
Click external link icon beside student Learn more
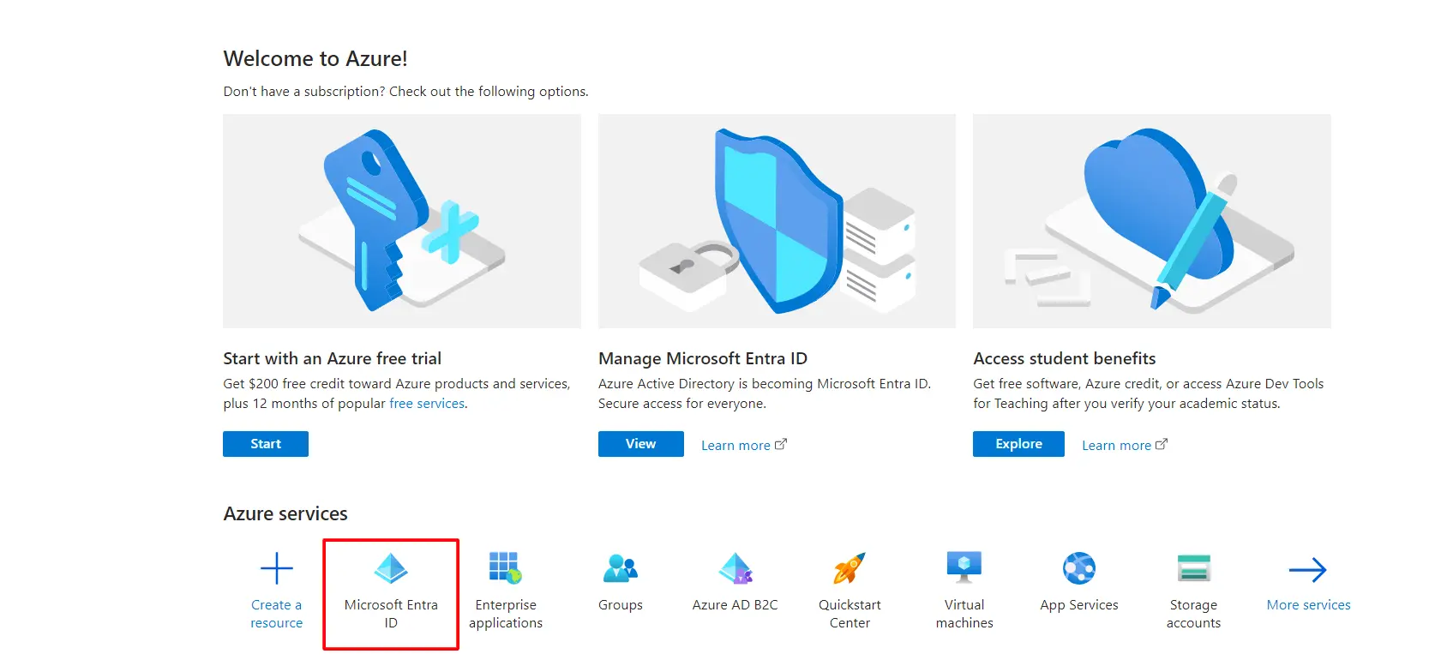point(1162,444)
